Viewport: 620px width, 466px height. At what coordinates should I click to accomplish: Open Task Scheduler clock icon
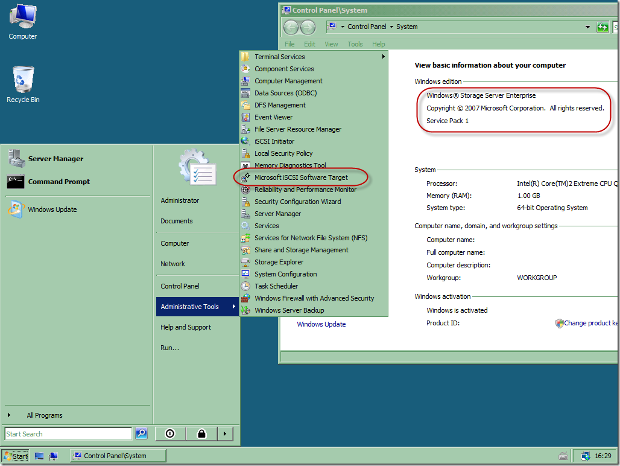click(x=245, y=286)
